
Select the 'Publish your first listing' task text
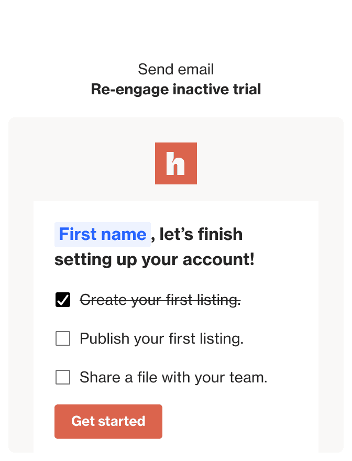point(162,338)
